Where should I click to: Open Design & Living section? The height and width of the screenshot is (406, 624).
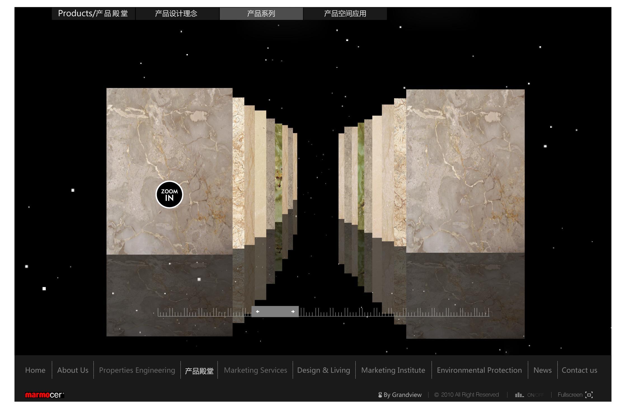[x=323, y=370]
